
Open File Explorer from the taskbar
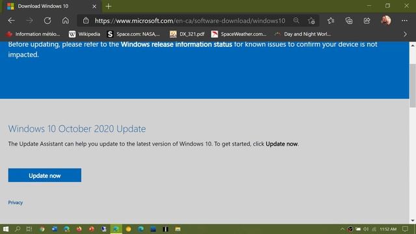(177, 229)
